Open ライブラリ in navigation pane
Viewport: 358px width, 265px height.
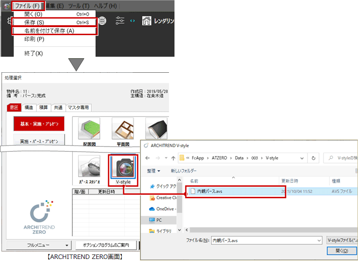160,231
